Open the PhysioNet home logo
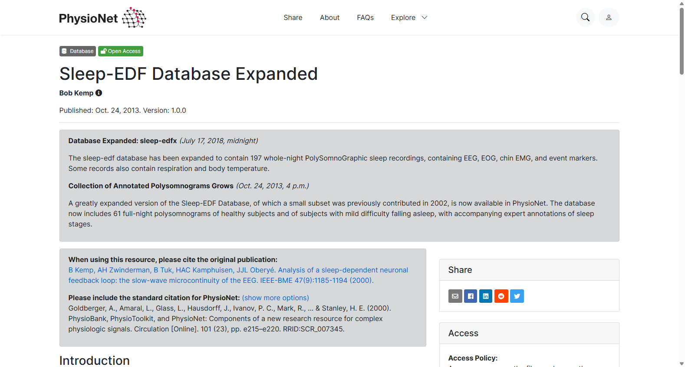This screenshot has width=685, height=367. (x=102, y=18)
